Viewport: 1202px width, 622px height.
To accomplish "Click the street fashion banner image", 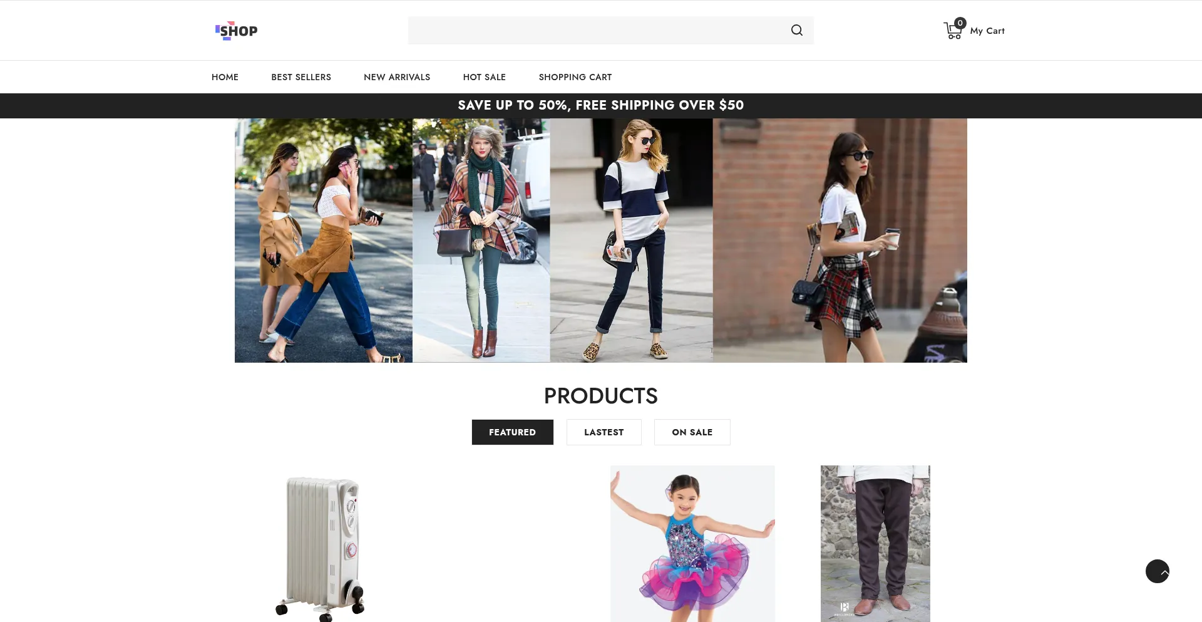I will click(x=600, y=241).
